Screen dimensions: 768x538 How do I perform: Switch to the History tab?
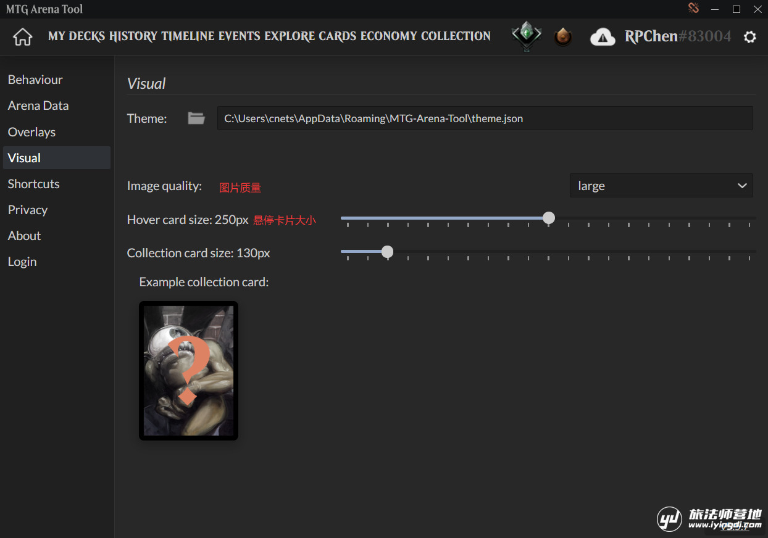coord(133,36)
